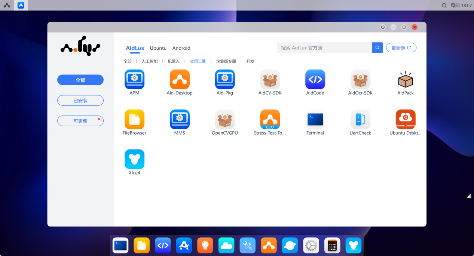This screenshot has width=474, height=256.
Task: Show installed apps via 已安装 button
Action: (80, 101)
